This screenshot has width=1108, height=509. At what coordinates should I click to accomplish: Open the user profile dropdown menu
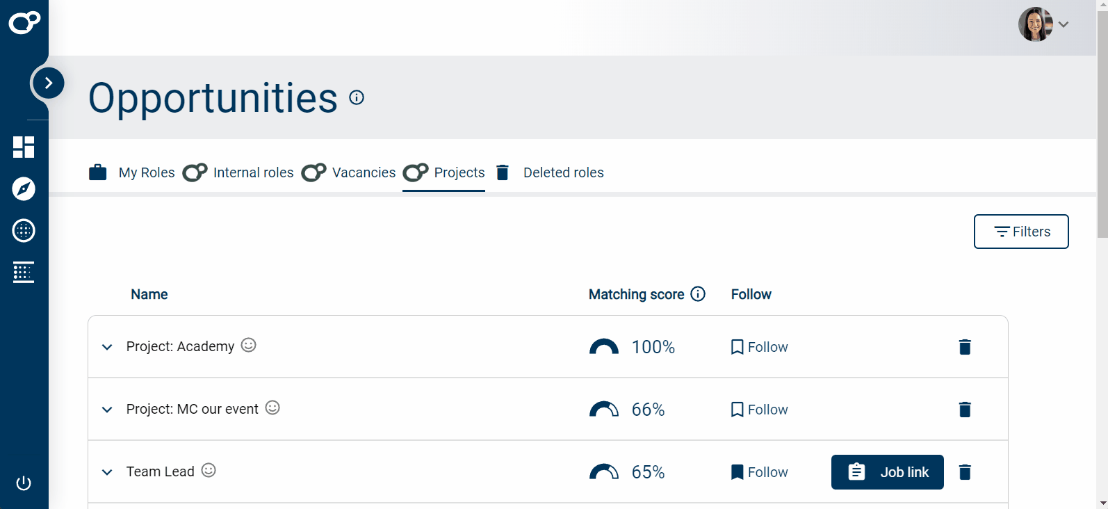click(1043, 24)
